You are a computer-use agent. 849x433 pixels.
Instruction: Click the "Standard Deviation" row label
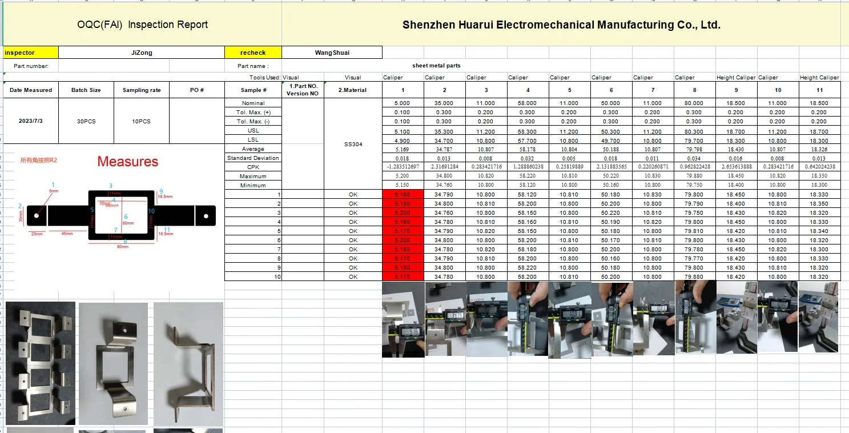253,158
